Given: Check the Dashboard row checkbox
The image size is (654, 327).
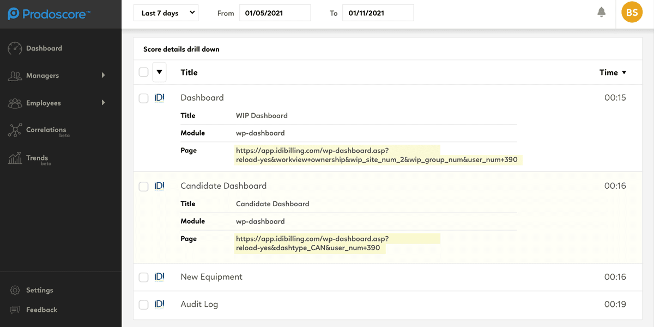Looking at the screenshot, I should point(143,98).
